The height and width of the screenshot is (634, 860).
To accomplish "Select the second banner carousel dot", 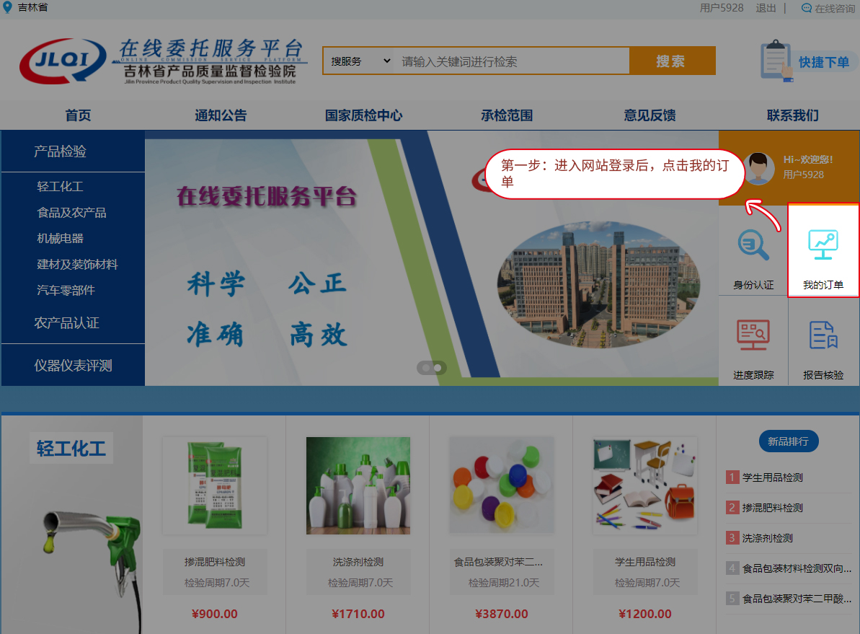I will [x=438, y=368].
